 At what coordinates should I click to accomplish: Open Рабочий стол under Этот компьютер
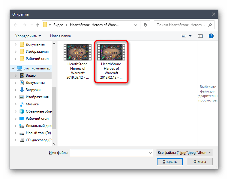tap(34, 119)
